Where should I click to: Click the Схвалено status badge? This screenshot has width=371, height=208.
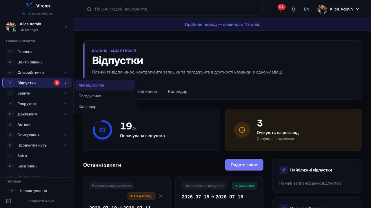click(x=245, y=186)
